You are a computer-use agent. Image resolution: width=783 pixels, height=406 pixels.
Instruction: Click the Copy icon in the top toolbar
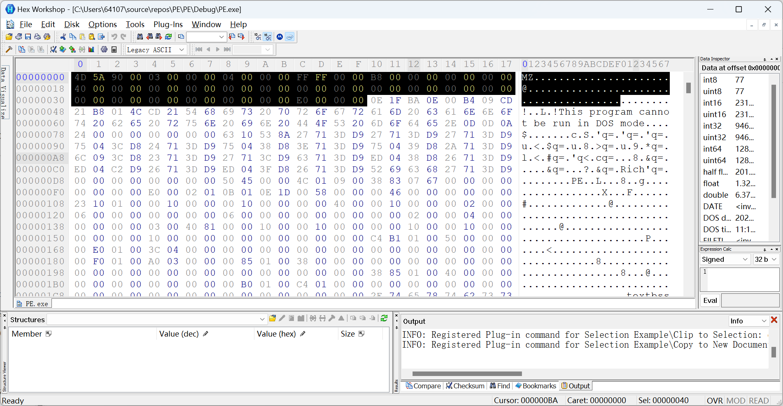73,37
